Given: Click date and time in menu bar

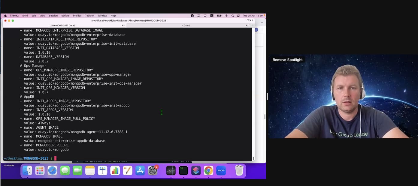Looking at the screenshot, I should point(253,16).
